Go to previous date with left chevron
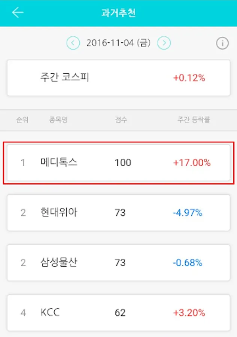Image resolution: width=237 pixels, height=337 pixels. (x=73, y=43)
